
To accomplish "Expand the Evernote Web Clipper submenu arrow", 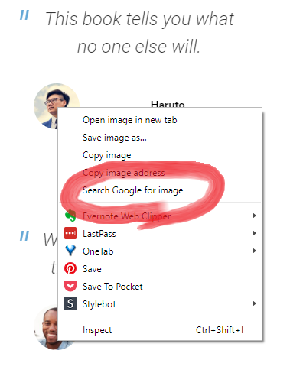I will (x=254, y=216).
